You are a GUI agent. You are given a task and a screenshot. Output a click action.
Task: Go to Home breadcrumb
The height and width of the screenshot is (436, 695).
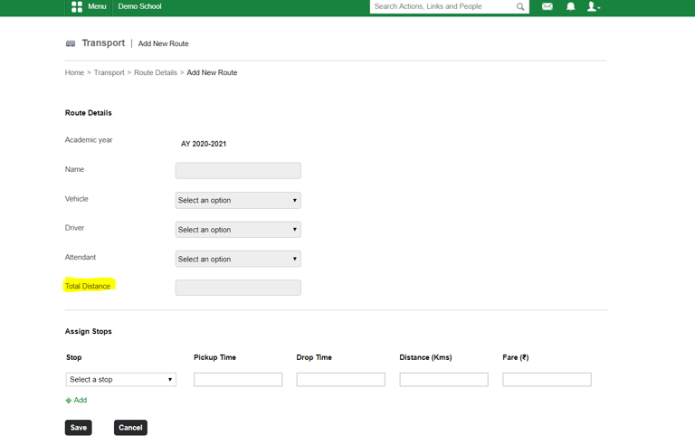click(74, 72)
